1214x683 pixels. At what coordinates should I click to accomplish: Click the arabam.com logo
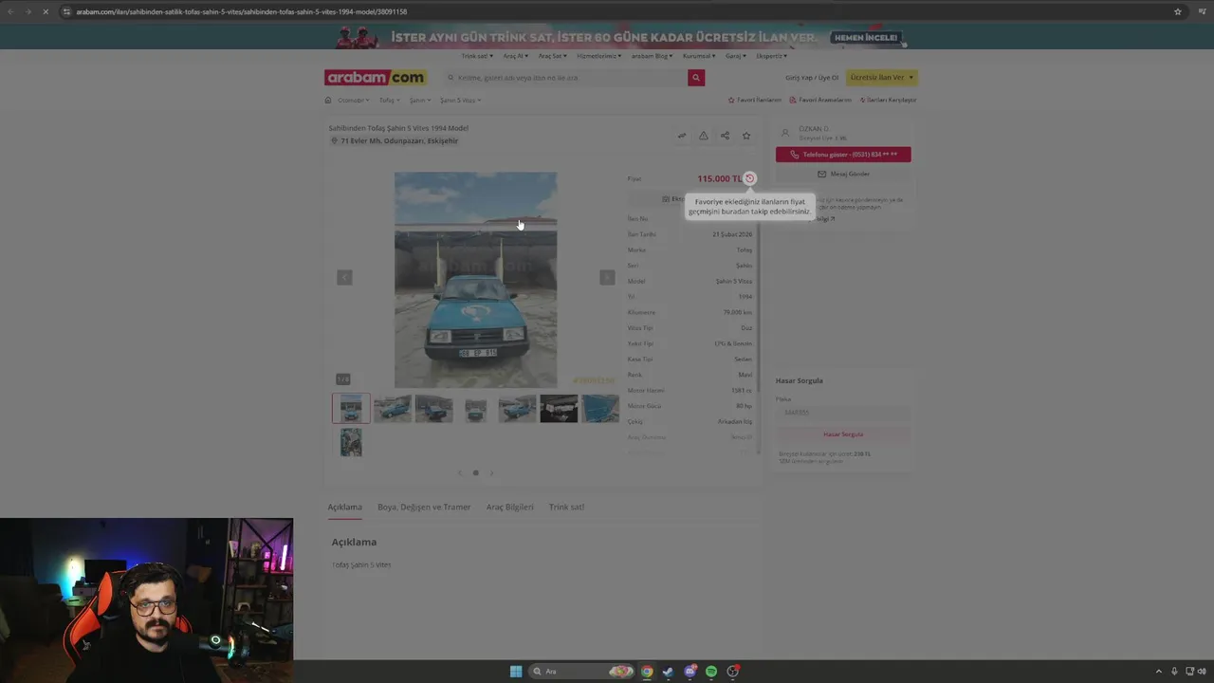coord(376,78)
